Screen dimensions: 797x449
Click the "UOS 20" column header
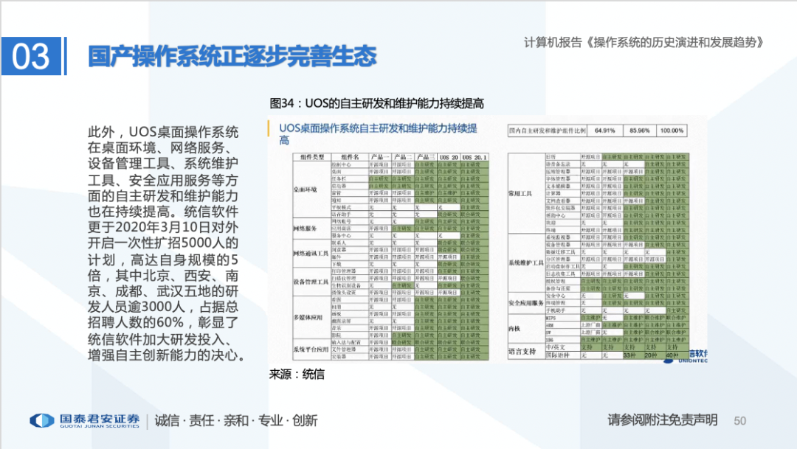[449, 157]
